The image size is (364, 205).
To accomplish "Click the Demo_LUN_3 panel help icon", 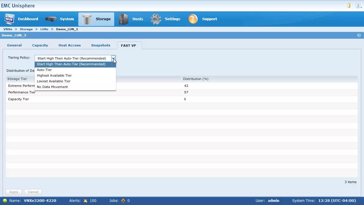I will click(359, 35).
